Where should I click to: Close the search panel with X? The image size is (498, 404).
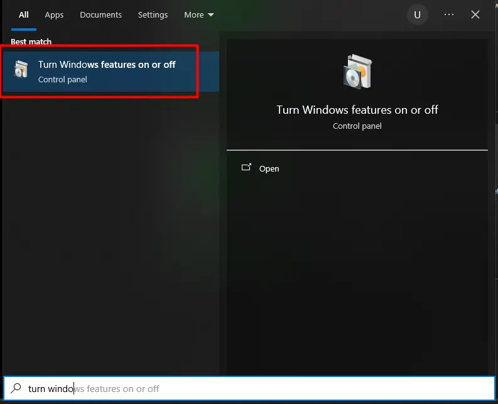coord(475,14)
